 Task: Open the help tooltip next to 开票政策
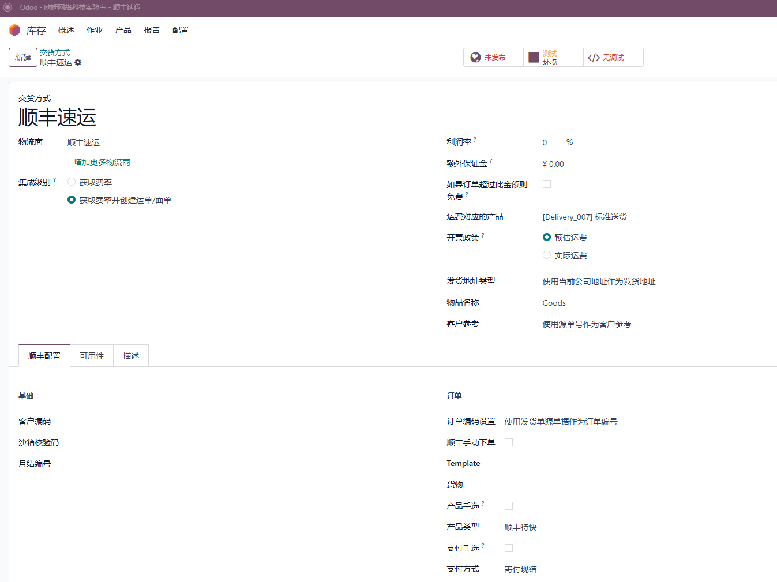[x=483, y=235]
